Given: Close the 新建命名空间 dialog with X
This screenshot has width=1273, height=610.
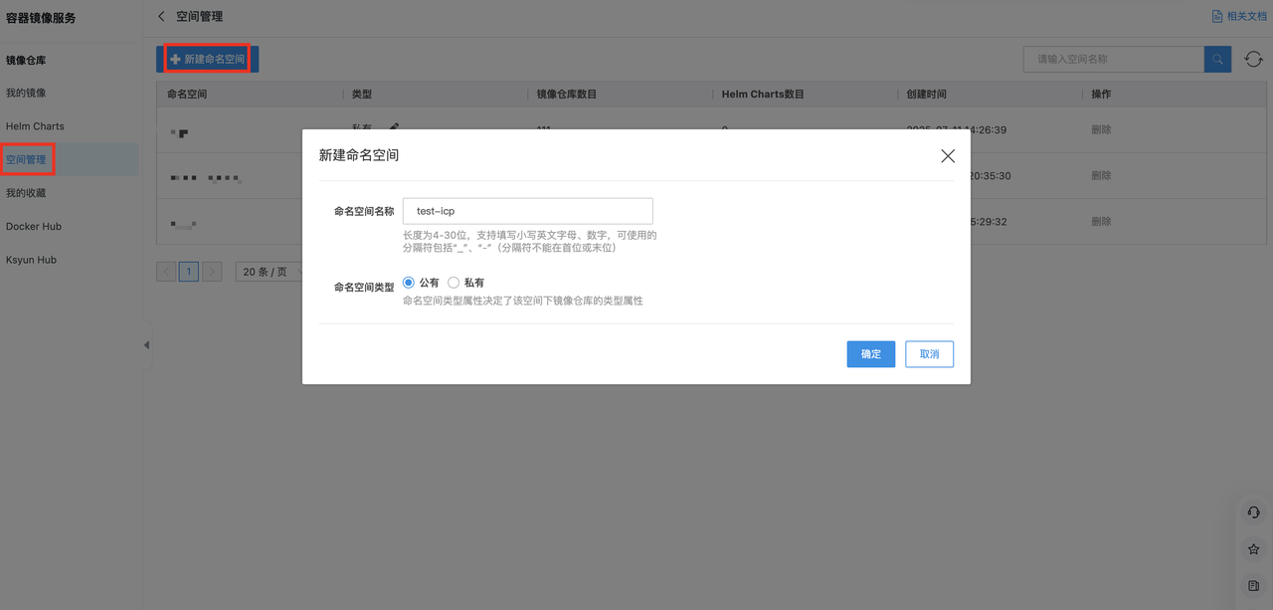Looking at the screenshot, I should (x=948, y=156).
